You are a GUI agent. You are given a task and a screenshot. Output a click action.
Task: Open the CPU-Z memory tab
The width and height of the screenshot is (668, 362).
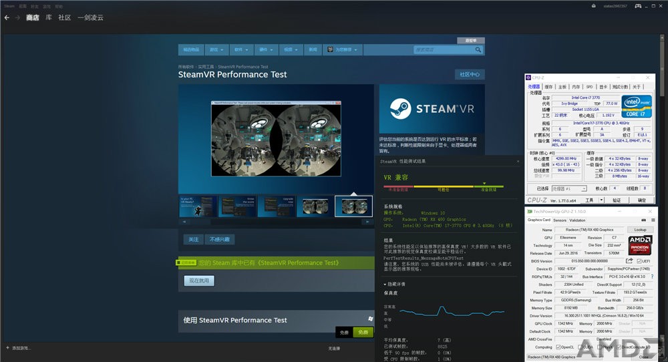coord(576,86)
